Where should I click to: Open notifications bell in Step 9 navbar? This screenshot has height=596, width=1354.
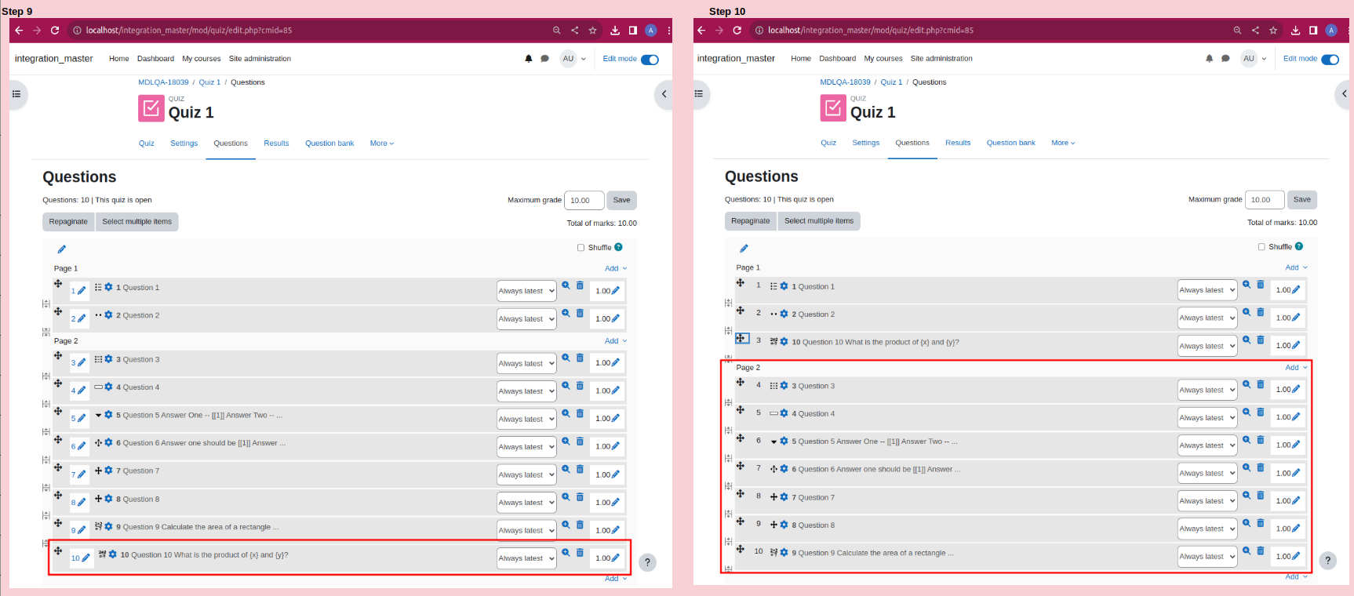pyautogui.click(x=529, y=59)
